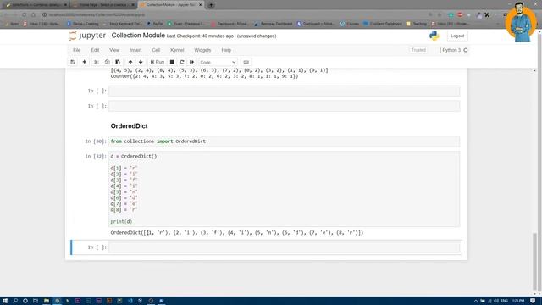Open the Widgets menu
Image resolution: width=542 pixels, height=305 pixels.
(202, 50)
